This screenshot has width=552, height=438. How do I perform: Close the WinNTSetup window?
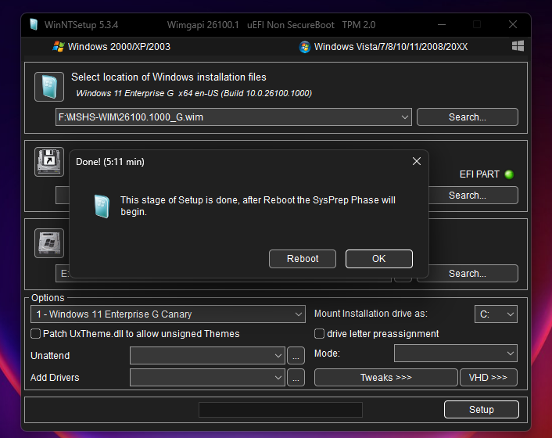click(513, 24)
